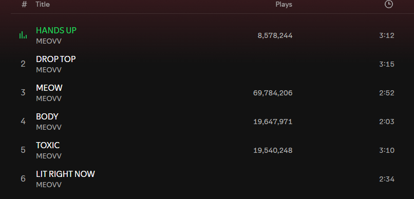Click the now-playing equalizer icon
This screenshot has width=414, height=199.
[x=23, y=35]
